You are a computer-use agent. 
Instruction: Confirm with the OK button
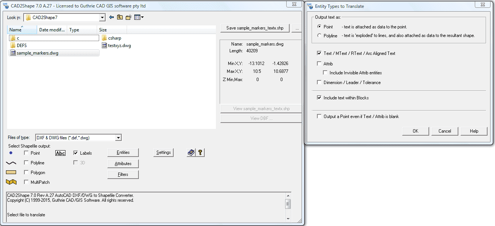[x=416, y=131]
